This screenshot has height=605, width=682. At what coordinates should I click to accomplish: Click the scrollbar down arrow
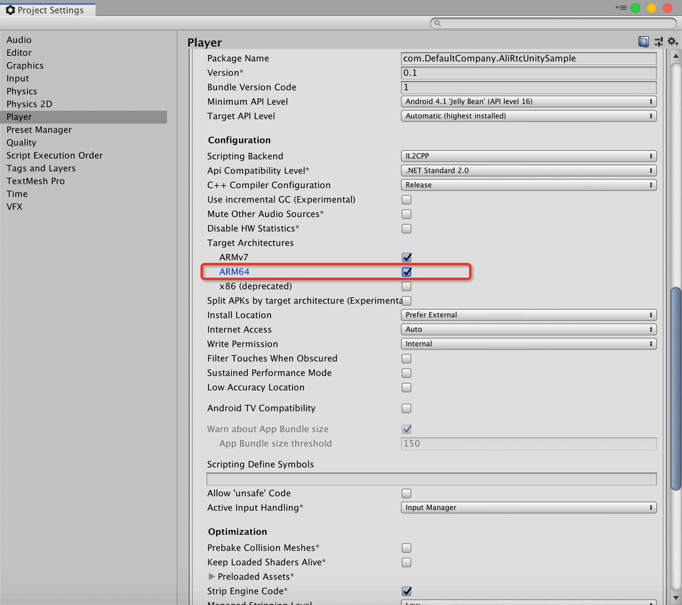(x=676, y=598)
